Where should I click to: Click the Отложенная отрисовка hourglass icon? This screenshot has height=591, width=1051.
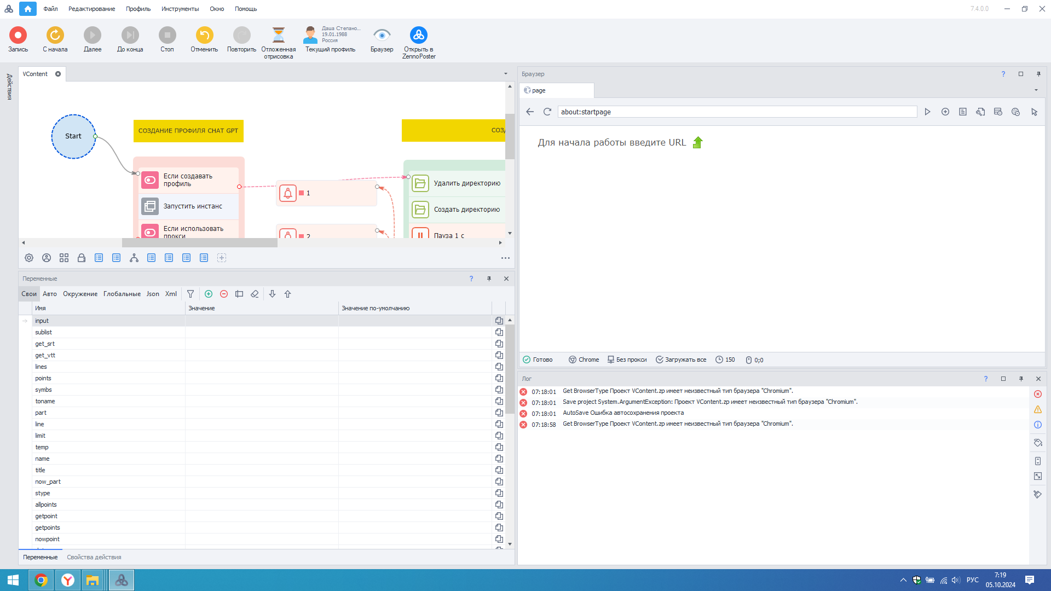coord(279,36)
